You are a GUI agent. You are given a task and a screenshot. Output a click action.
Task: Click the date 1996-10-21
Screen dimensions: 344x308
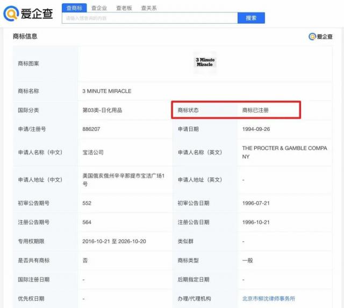pyautogui.click(x=256, y=222)
